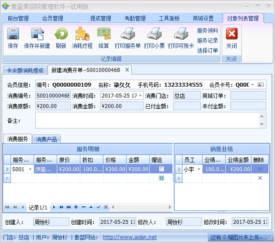Viewport: 275px width, 243px height.
Task: Delete the 小李 sales performance row
Action: click(260, 169)
